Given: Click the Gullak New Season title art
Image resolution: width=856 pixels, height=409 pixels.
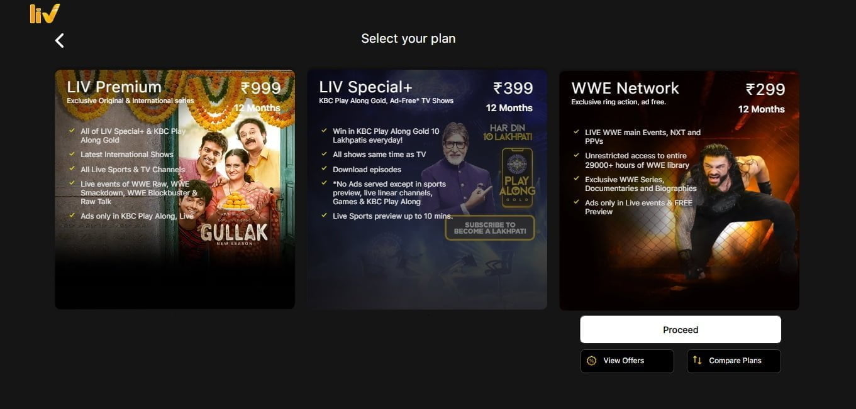Looking at the screenshot, I should pyautogui.click(x=234, y=234).
